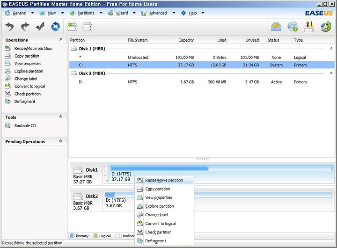Click Defragment icon in Operations panel
Image resolution: width=337 pixels, height=248 pixels.
coord(8,101)
